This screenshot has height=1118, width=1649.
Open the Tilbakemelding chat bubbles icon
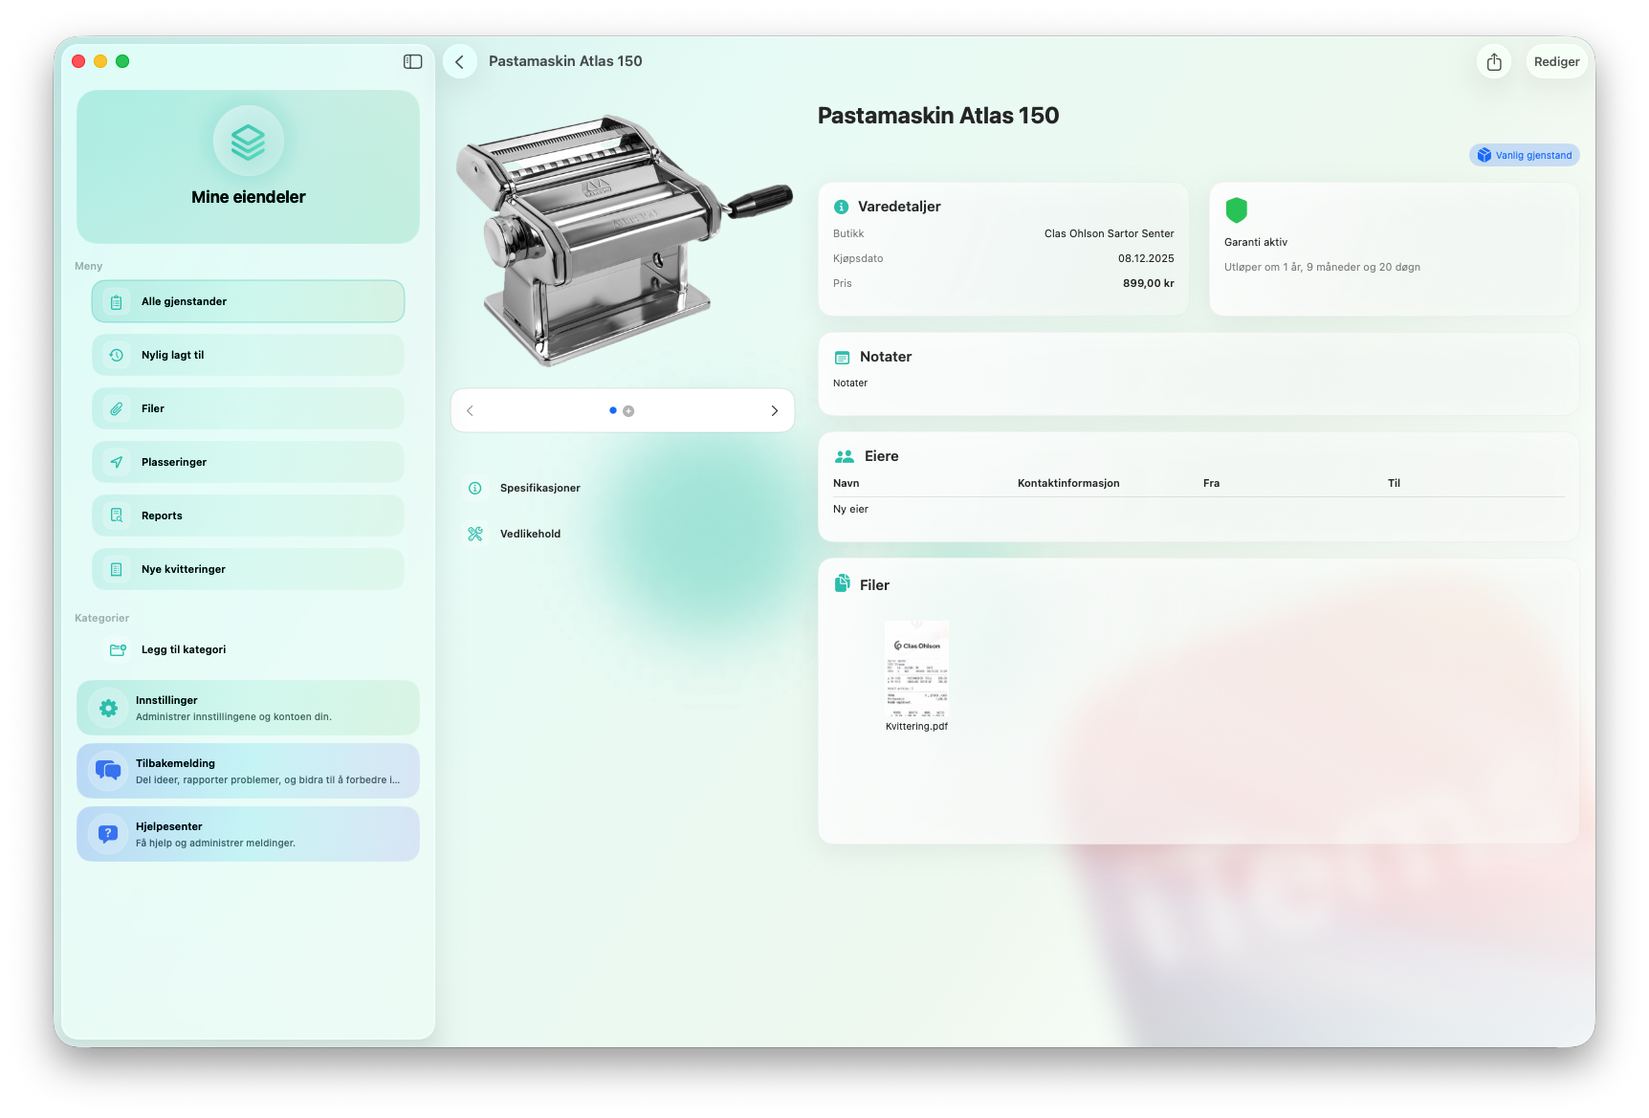tap(109, 771)
